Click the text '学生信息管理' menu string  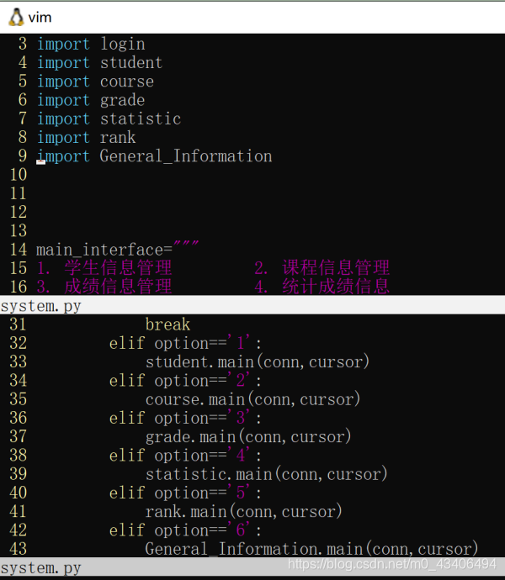(x=118, y=267)
